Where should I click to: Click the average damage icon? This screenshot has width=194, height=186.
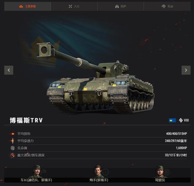point(13,134)
